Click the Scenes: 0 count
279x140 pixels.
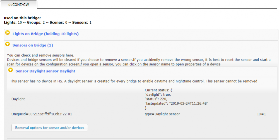pyautogui.click(x=58, y=22)
